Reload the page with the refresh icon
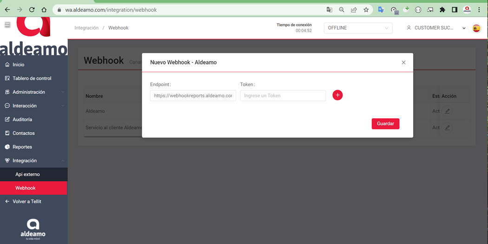 [x=32, y=10]
